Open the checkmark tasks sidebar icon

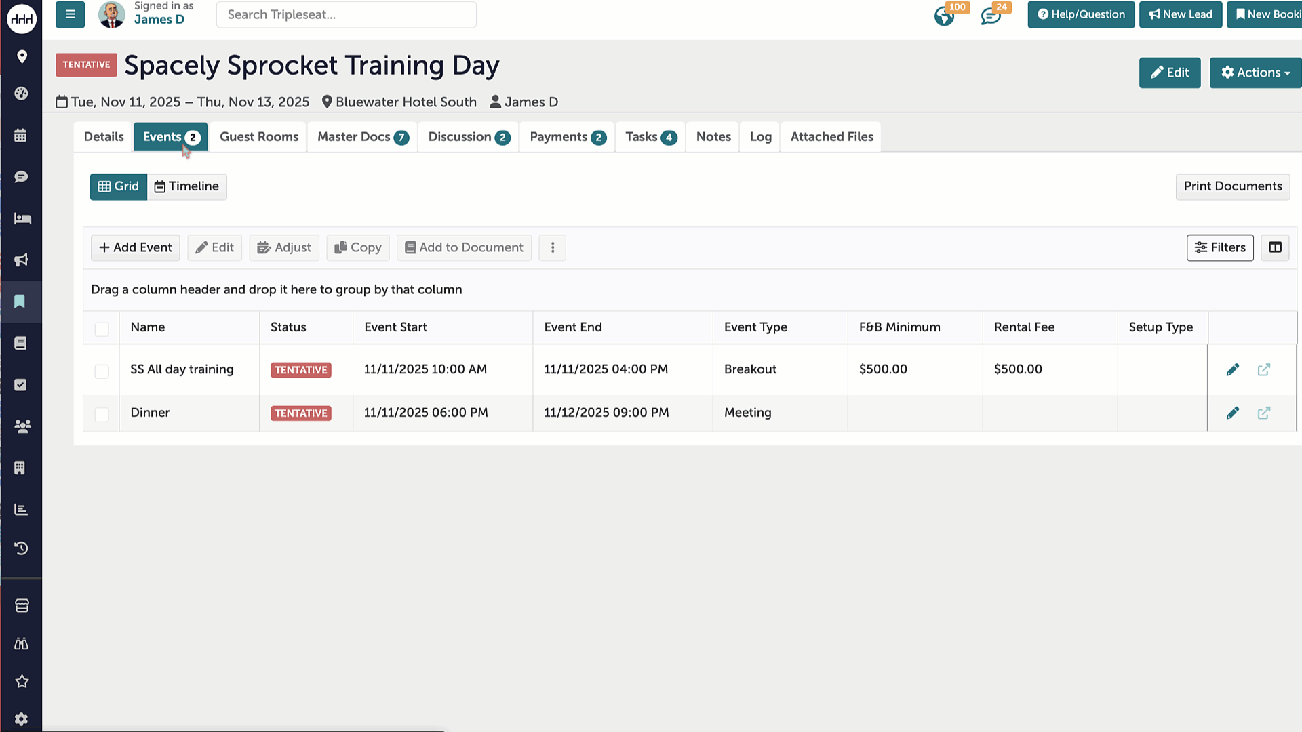point(20,384)
